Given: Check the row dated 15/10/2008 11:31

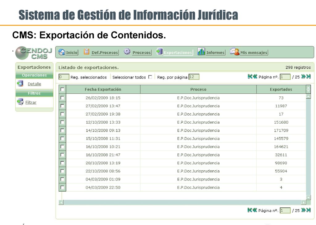Looking at the screenshot, I should pyautogui.click(x=62, y=138).
